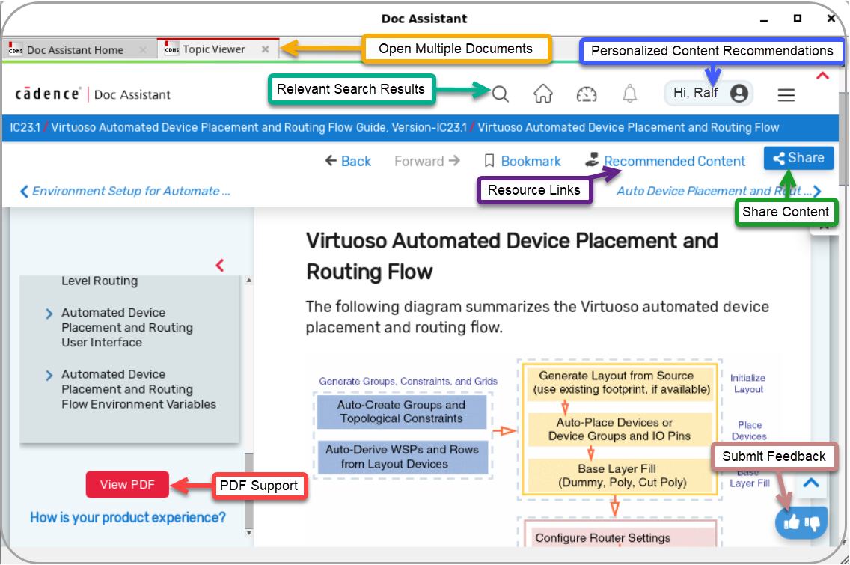Viewport: 850px width, 565px height.
Task: Go to the home page icon
Action: click(x=542, y=94)
